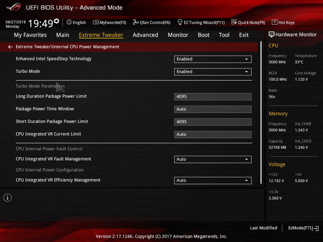Image resolution: width=323 pixels, height=242 pixels.
Task: Click the SpeedStep dropdown arrow
Action: click(x=246, y=59)
